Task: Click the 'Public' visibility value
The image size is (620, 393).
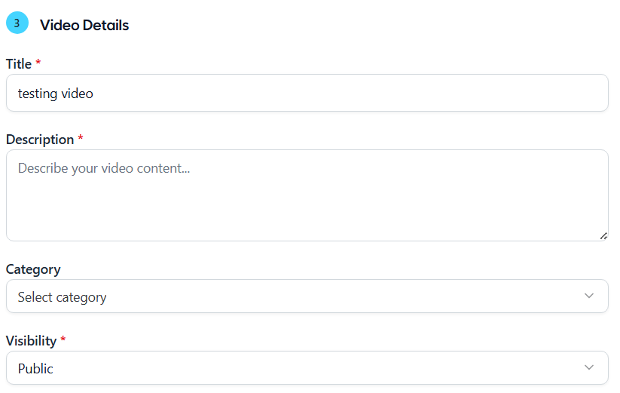Action: (x=35, y=369)
